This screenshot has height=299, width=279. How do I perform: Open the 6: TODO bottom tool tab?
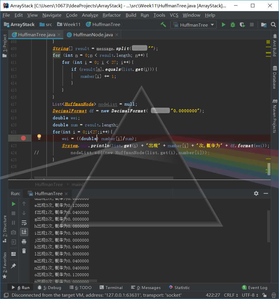tap(80, 288)
